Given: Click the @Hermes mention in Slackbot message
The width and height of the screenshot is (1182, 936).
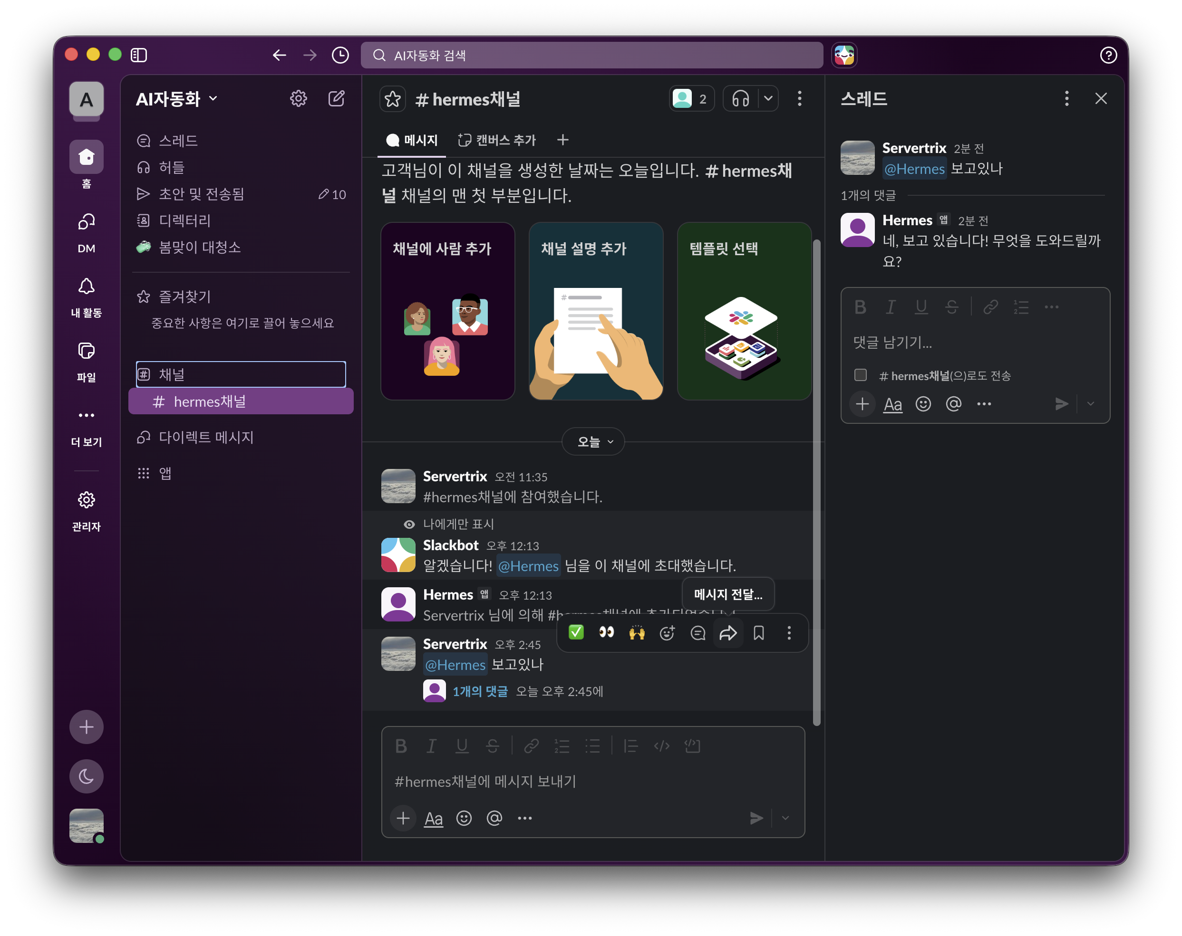Looking at the screenshot, I should pos(529,566).
